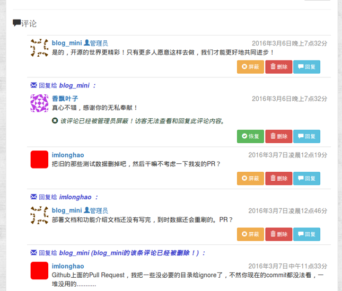Reply to imlonghao's comment about 测试数据
342x291 pixels.
pyautogui.click(x=306, y=178)
